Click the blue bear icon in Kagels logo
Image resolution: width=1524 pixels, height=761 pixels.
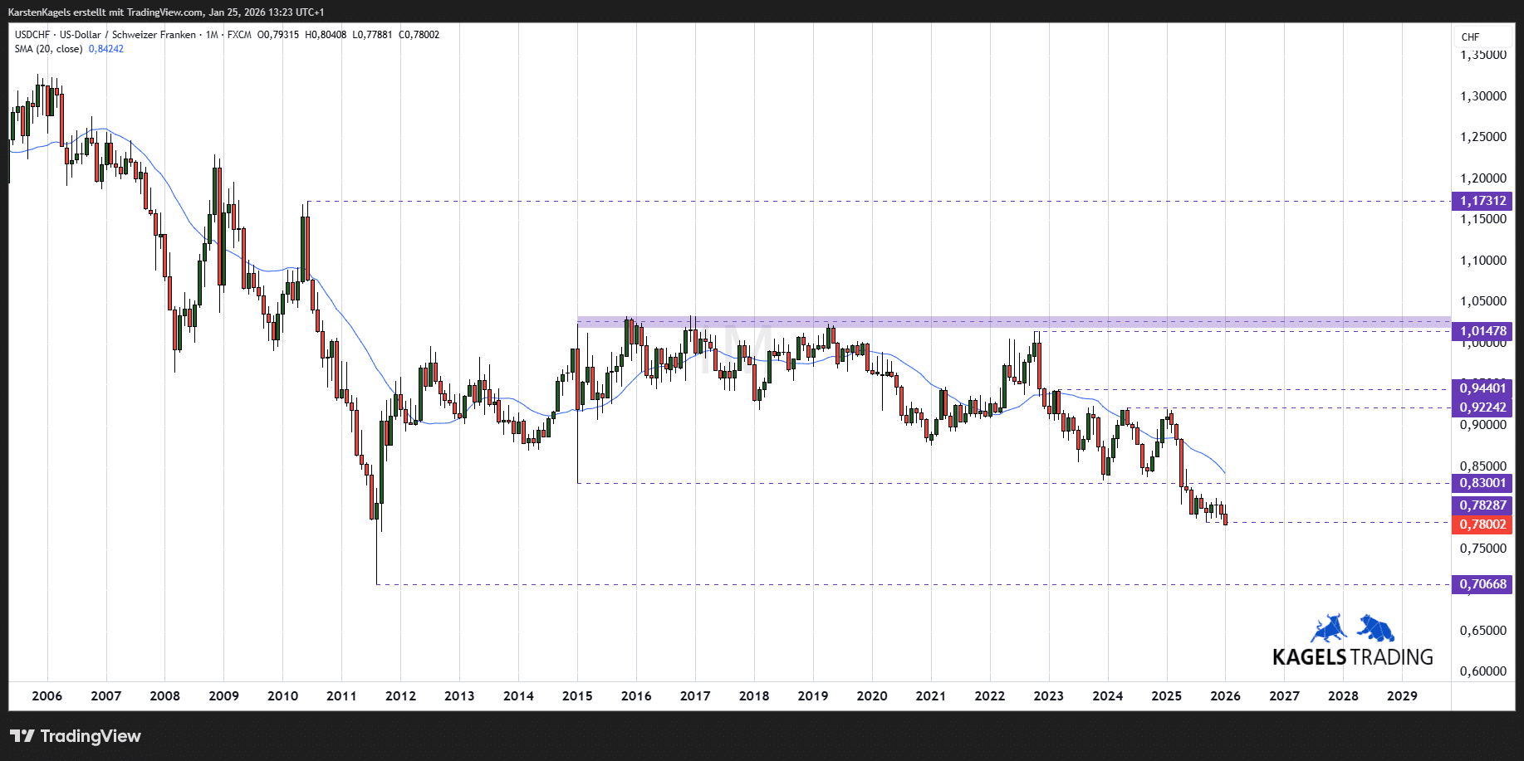1376,628
